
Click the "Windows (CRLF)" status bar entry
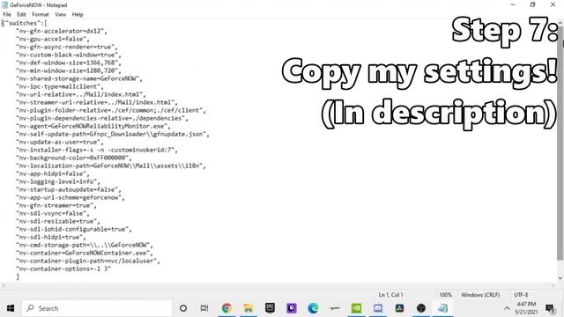point(480,294)
